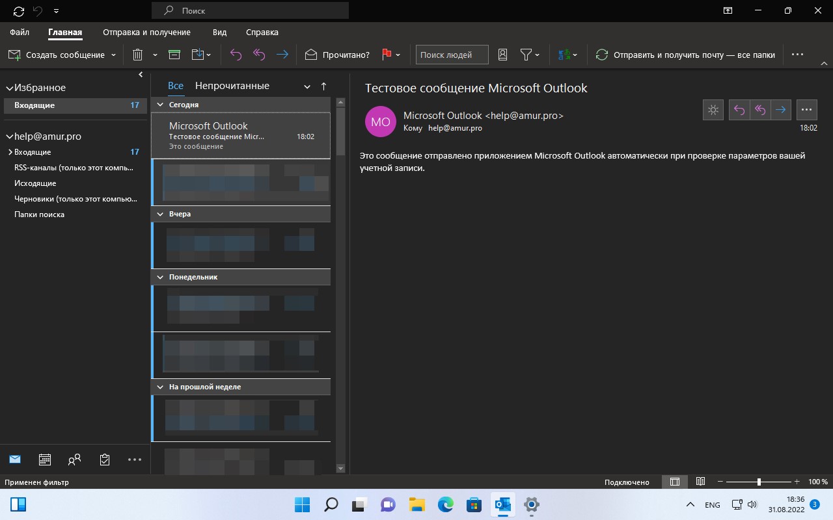The height and width of the screenshot is (520, 833).
Task: Open navigation more options dots
Action: 135,460
